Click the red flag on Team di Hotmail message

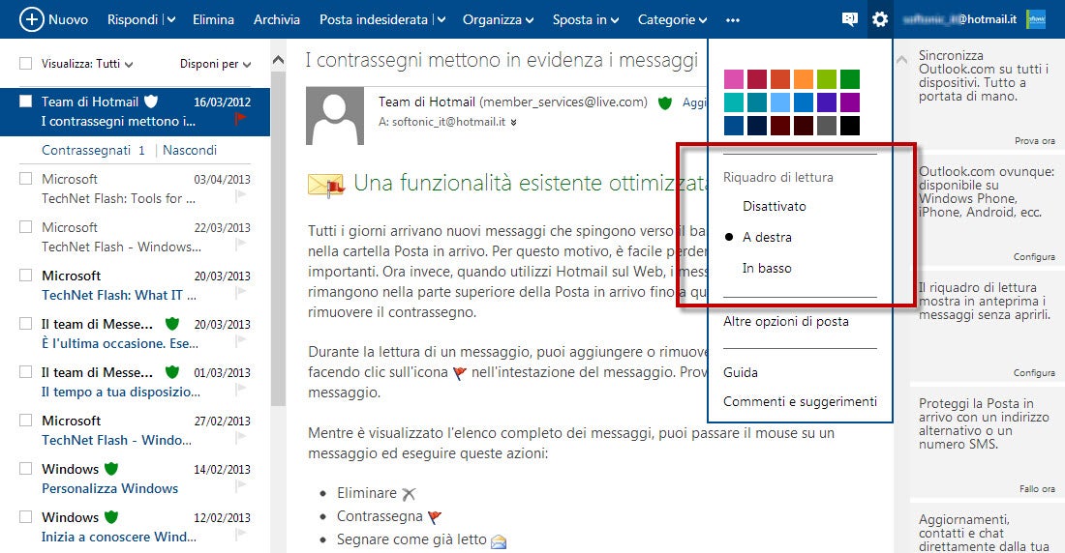240,120
